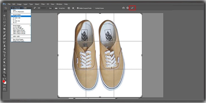Open the 3D menu
The width and height of the screenshot is (206, 103).
[x=48, y=4]
